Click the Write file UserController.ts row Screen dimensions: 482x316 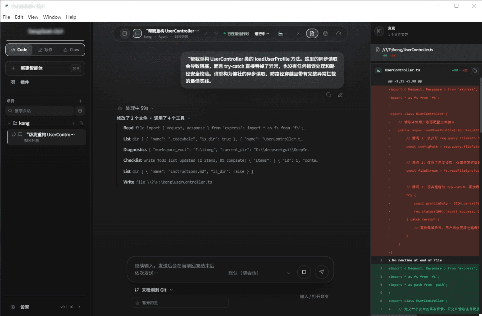(168, 182)
